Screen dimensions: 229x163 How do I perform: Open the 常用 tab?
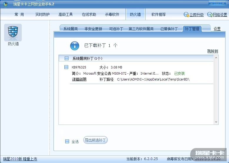(x=19, y=14)
